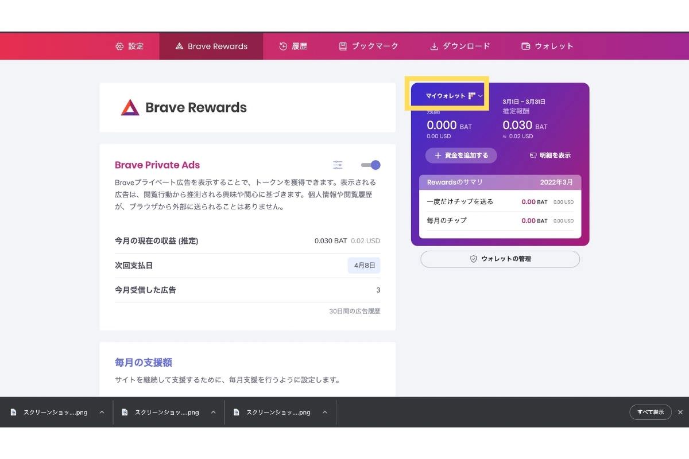
Task: Click the second downloaded screenshot file icon
Action: tap(125, 412)
